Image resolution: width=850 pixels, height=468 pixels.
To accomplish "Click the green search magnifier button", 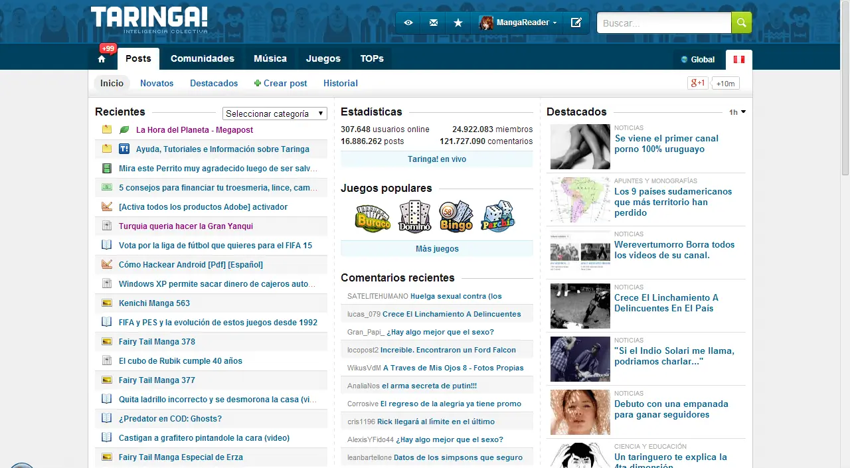I will point(742,23).
